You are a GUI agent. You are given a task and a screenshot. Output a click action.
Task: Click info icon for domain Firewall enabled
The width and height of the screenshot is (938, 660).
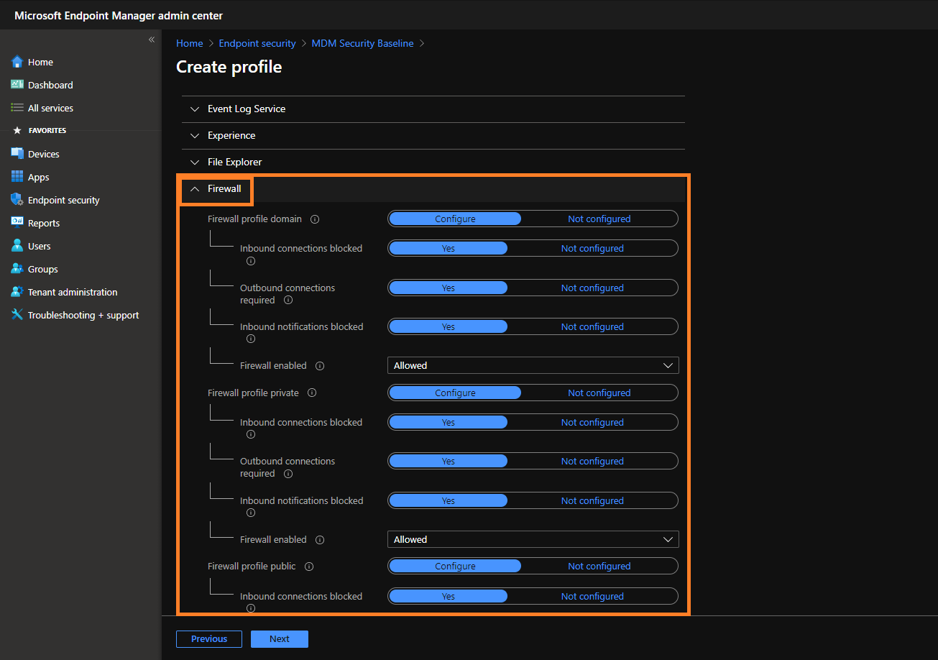(320, 366)
